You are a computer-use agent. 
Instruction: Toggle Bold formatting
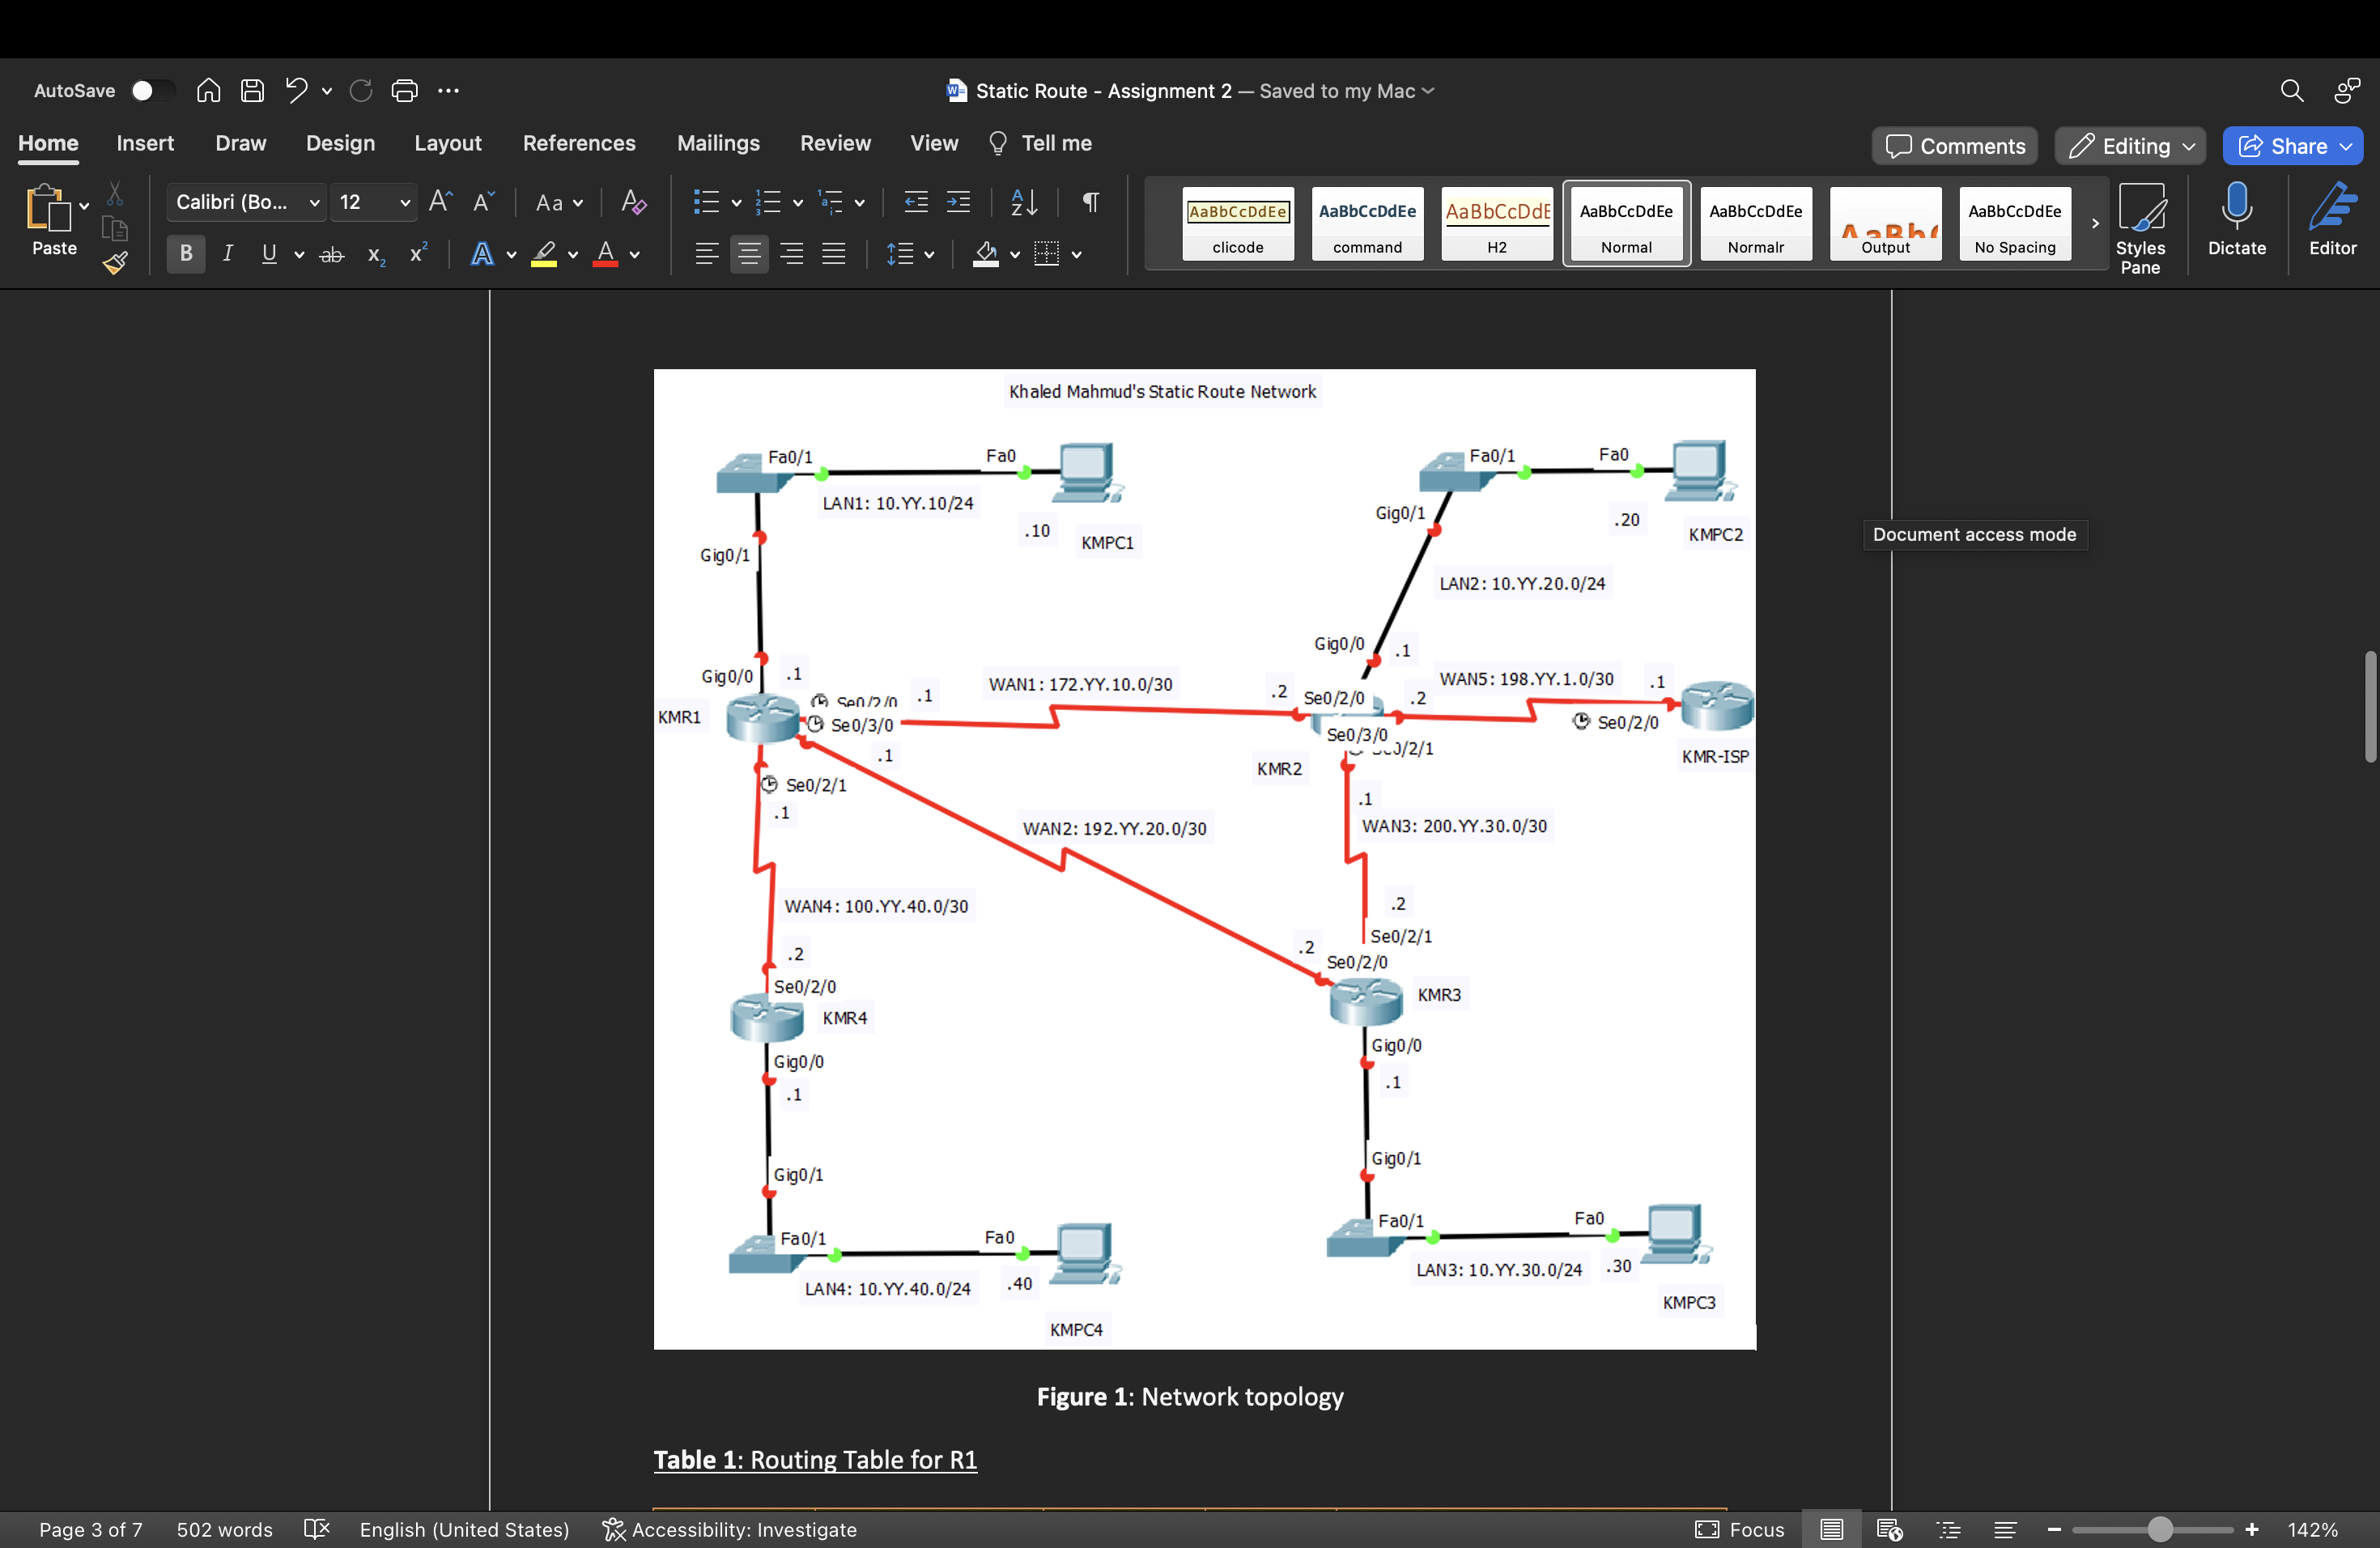[185, 253]
